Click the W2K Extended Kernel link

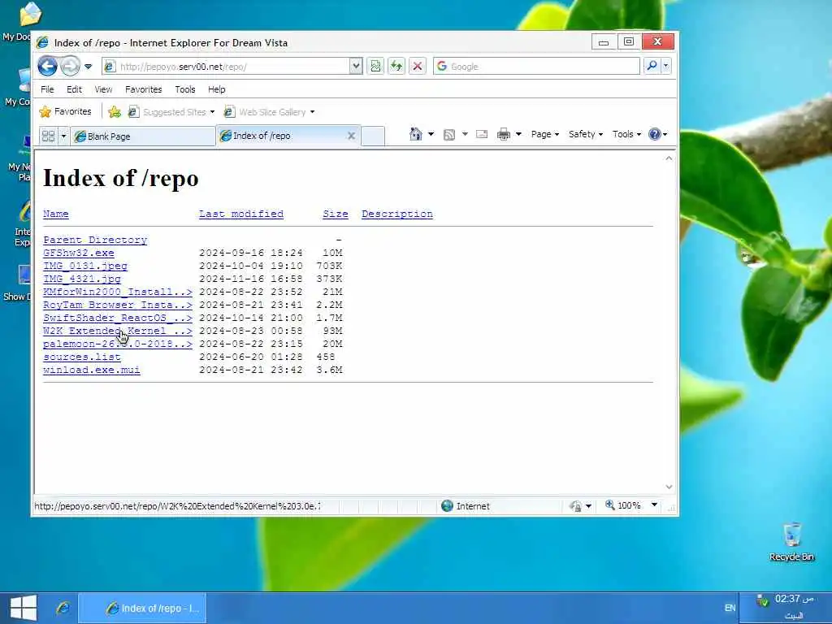(x=118, y=331)
